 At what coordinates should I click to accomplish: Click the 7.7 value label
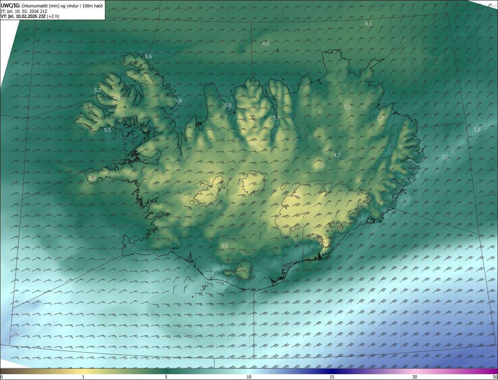(x=191, y=335)
